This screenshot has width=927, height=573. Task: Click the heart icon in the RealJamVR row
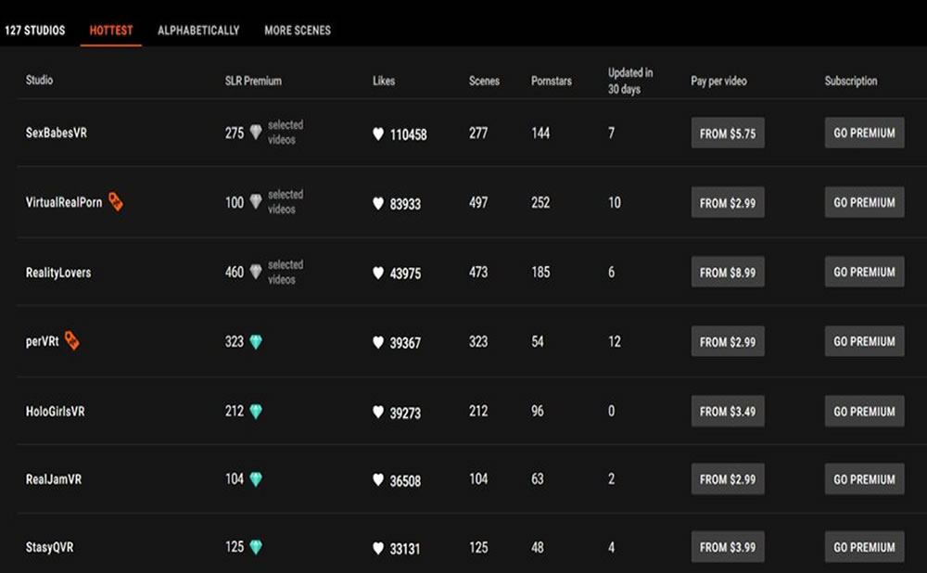click(378, 480)
